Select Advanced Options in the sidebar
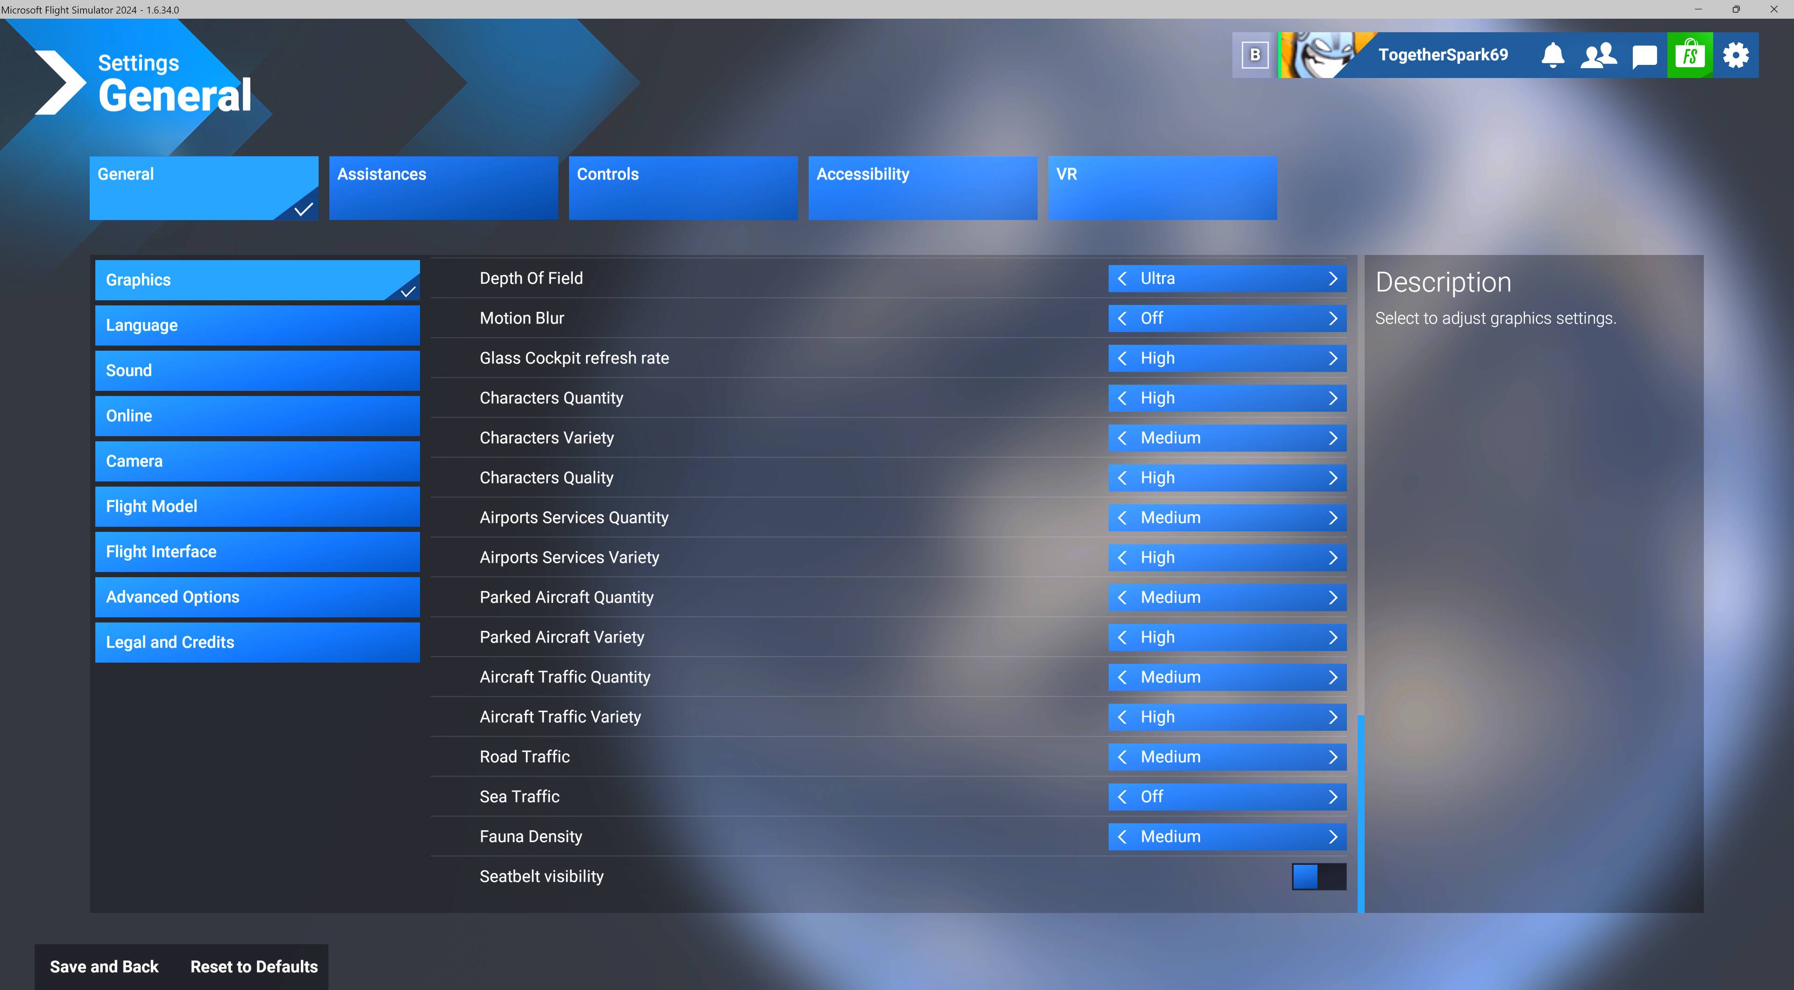 pyautogui.click(x=257, y=597)
